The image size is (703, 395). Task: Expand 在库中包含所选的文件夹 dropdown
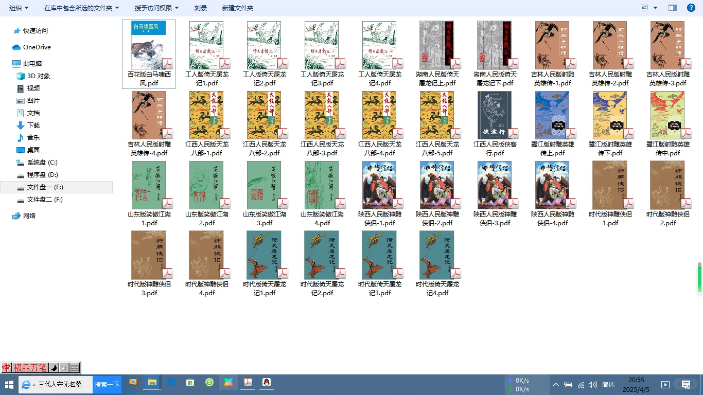point(81,8)
